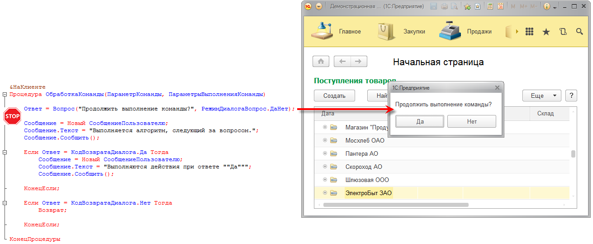Screen dimensions: 593x244
Task: Click the lamp icon for Главное
Action: coord(322,31)
